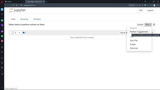Image resolution: width=160 pixels, height=90 pixels.
Task: Switch to the Clusters tab
Action: click(37, 19)
